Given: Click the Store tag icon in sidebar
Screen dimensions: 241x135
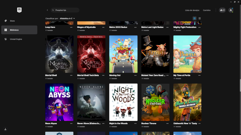Looking at the screenshot, I should (6, 21).
